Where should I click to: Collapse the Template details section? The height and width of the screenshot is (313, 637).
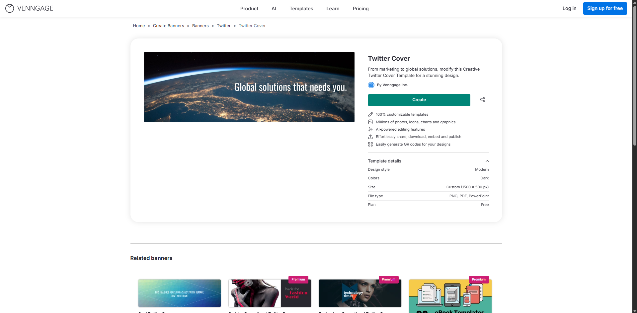click(x=487, y=161)
